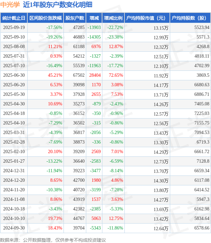Click the 区间股价涨跌幅 column header

pos(45,18)
